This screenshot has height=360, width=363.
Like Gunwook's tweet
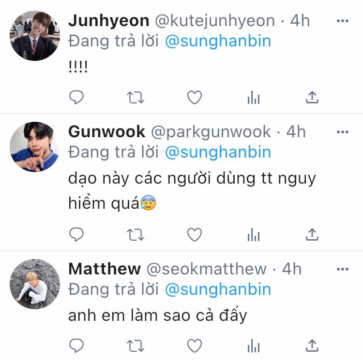[195, 234]
